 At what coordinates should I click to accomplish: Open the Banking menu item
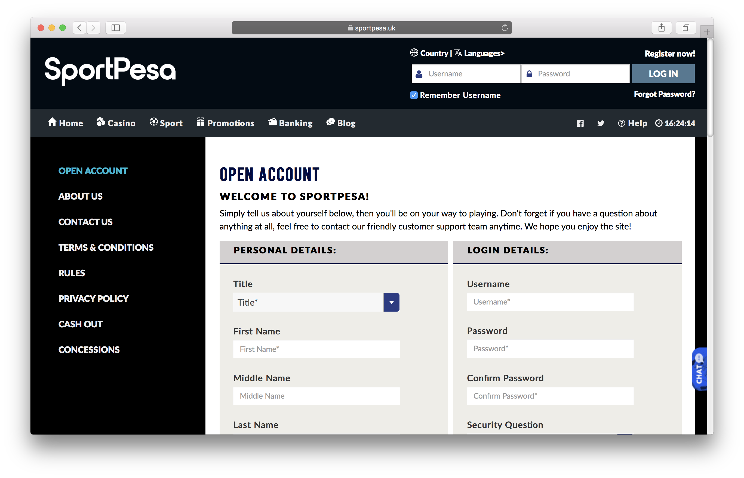click(x=290, y=123)
